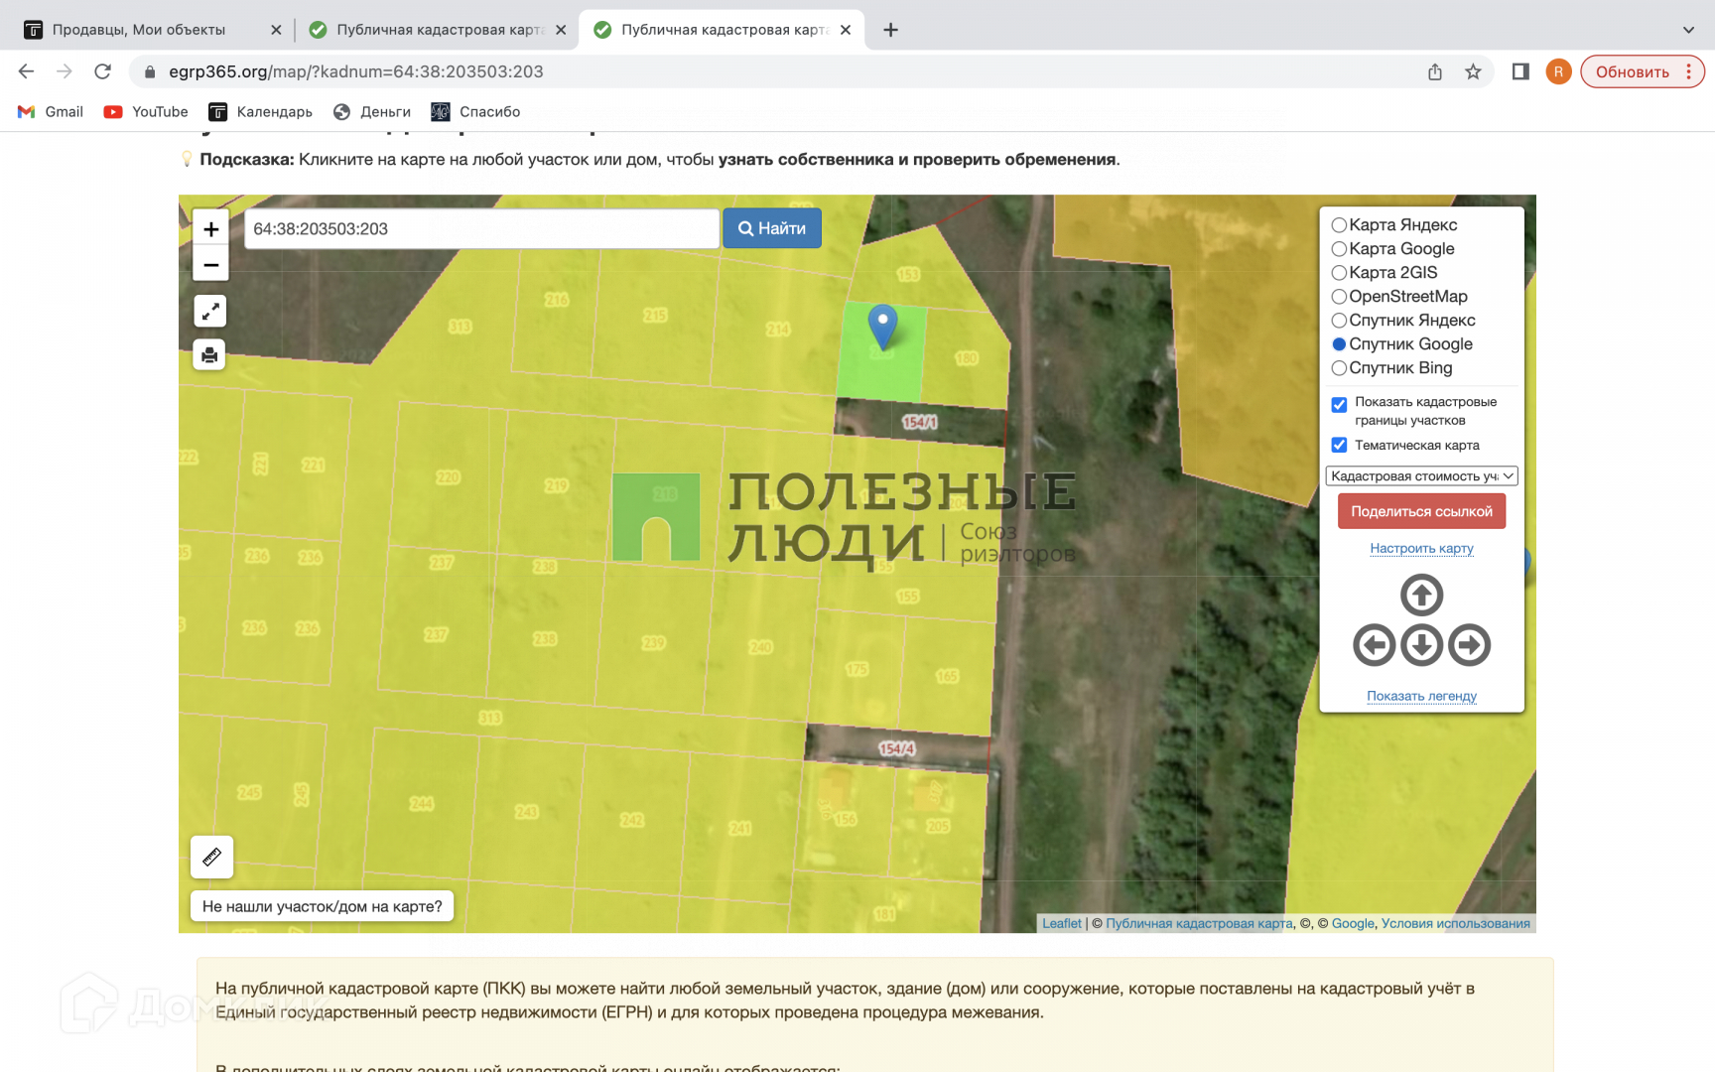Viewport: 1715px width, 1072px height.
Task: Open Chrome tab list chevron
Action: click(1688, 30)
